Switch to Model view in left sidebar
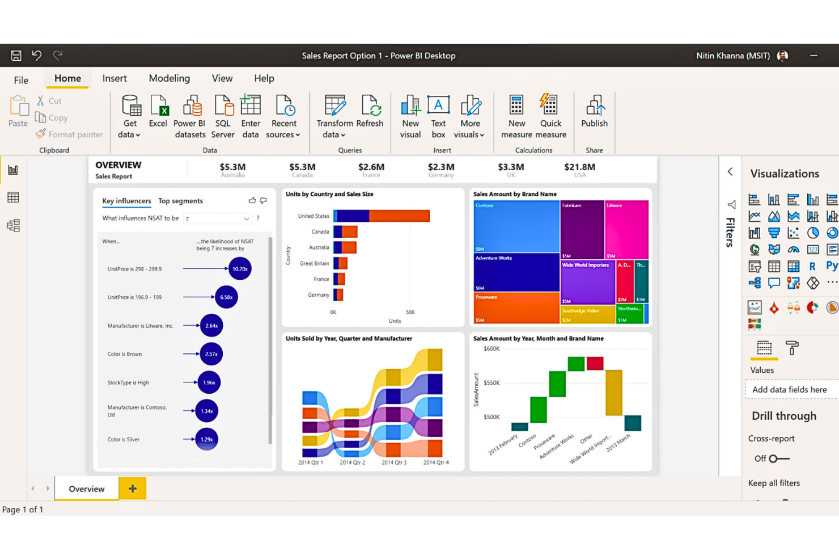This screenshot has width=839, height=560. pos(13,225)
